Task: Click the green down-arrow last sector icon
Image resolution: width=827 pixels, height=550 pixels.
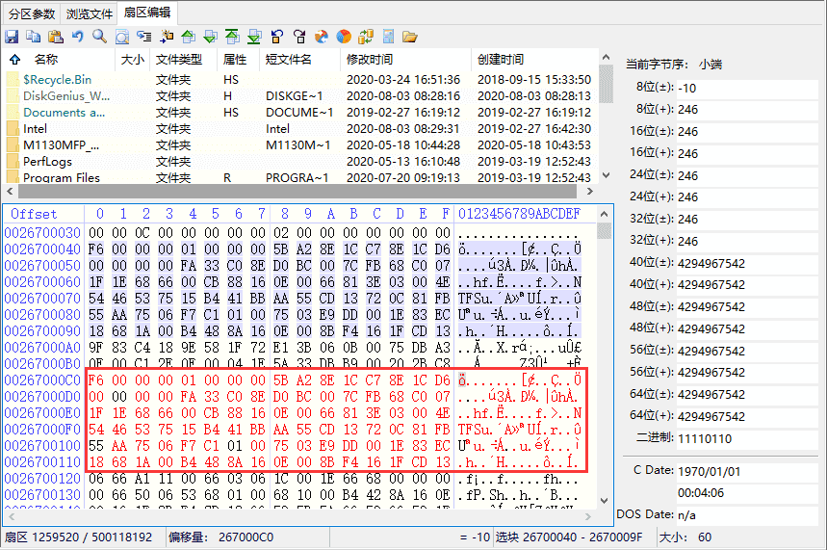Action: [x=255, y=37]
